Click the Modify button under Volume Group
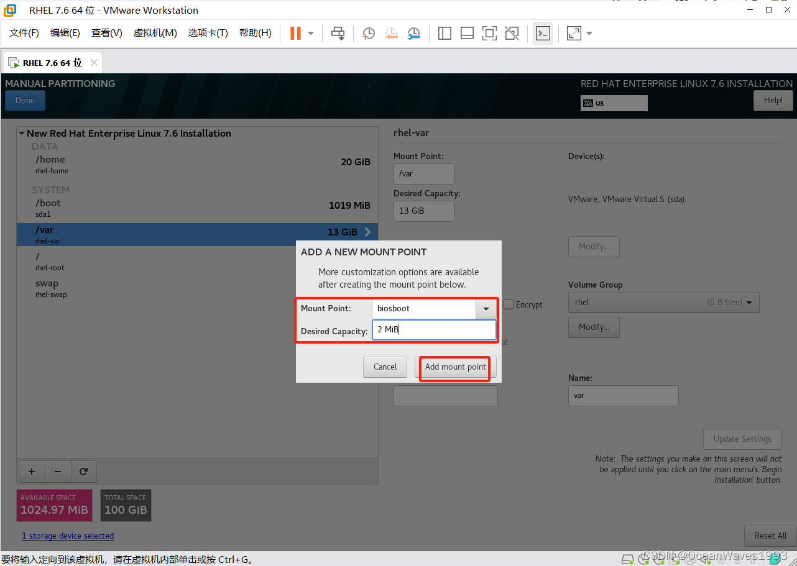Image resolution: width=797 pixels, height=566 pixels. [x=594, y=327]
